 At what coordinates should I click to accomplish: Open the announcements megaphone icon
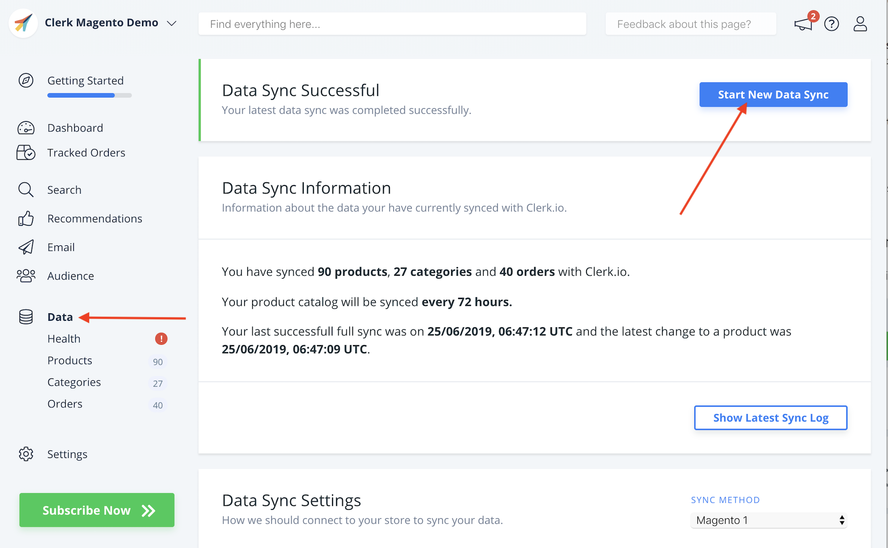point(803,24)
